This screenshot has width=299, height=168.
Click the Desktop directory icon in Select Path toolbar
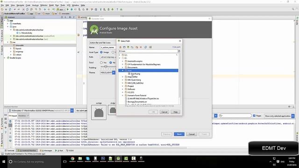(x=124, y=47)
